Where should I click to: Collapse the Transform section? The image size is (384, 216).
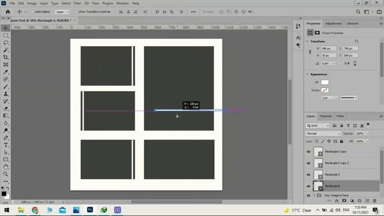pos(308,41)
